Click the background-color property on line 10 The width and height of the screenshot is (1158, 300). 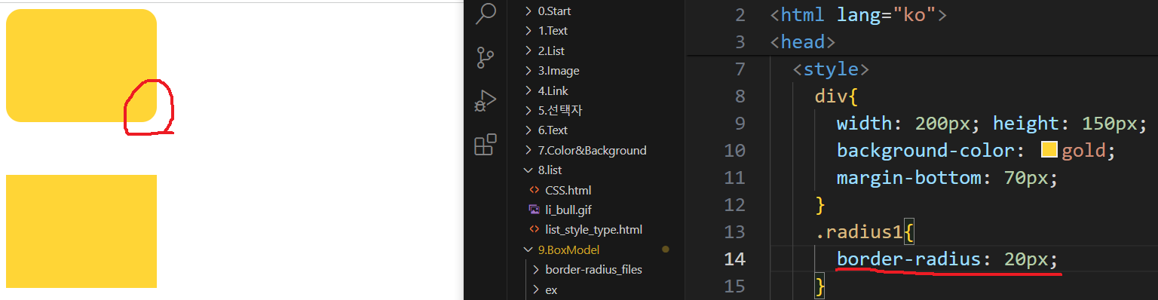[x=926, y=150]
